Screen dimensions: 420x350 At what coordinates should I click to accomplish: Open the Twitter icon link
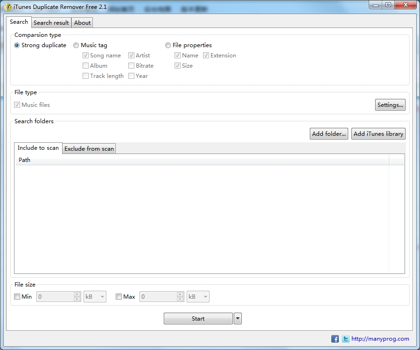coord(345,339)
